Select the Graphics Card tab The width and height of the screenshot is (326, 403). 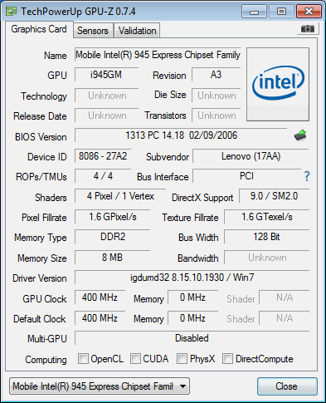click(39, 29)
